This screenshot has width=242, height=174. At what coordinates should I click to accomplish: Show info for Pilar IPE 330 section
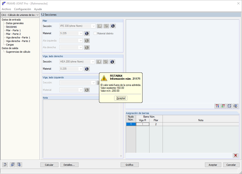(x=113, y=26)
